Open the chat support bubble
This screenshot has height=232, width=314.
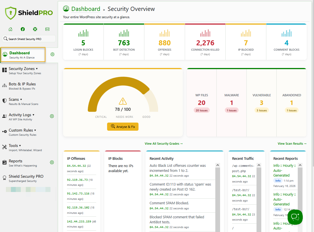pyautogui.click(x=295, y=217)
